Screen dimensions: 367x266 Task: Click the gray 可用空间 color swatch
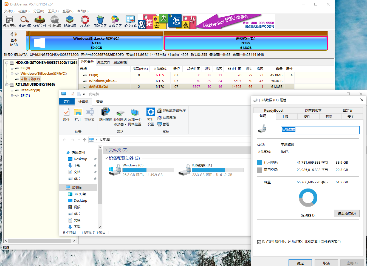pyautogui.click(x=260, y=170)
